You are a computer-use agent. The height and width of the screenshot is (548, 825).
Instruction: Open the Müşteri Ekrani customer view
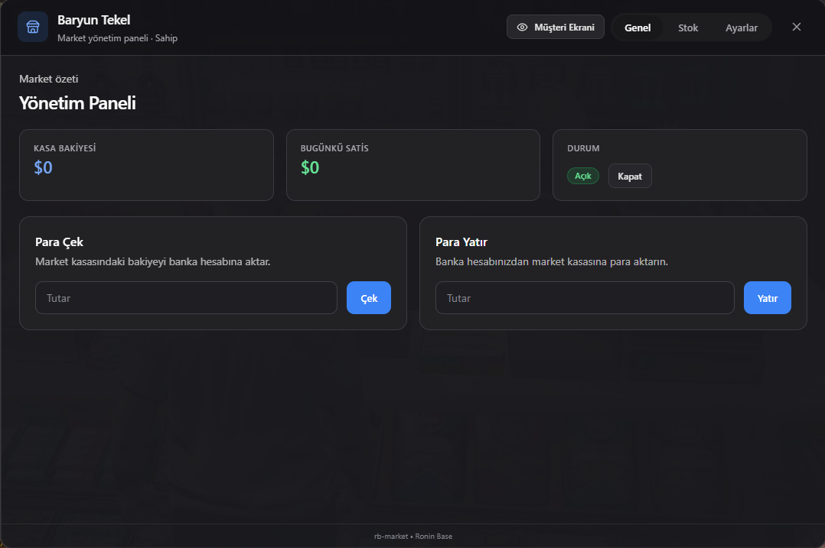(x=555, y=27)
